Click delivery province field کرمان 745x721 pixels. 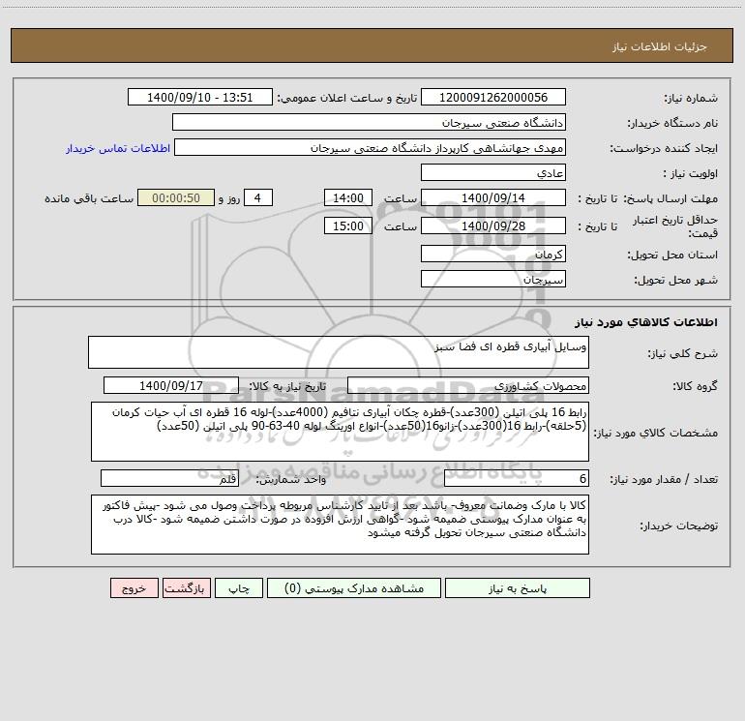click(493, 254)
